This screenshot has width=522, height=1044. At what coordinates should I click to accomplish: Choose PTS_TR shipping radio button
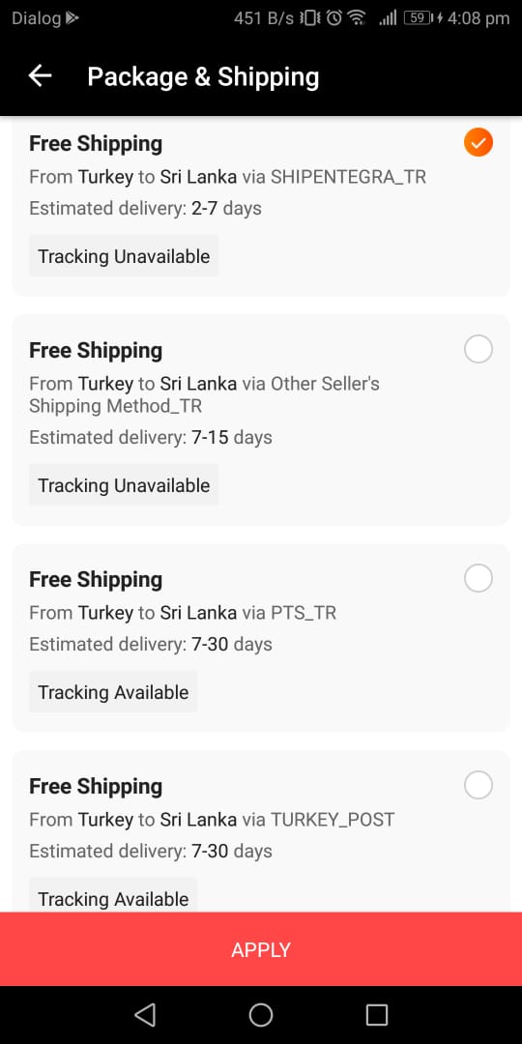478,578
